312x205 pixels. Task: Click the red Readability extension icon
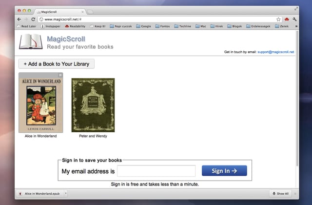coord(287,20)
